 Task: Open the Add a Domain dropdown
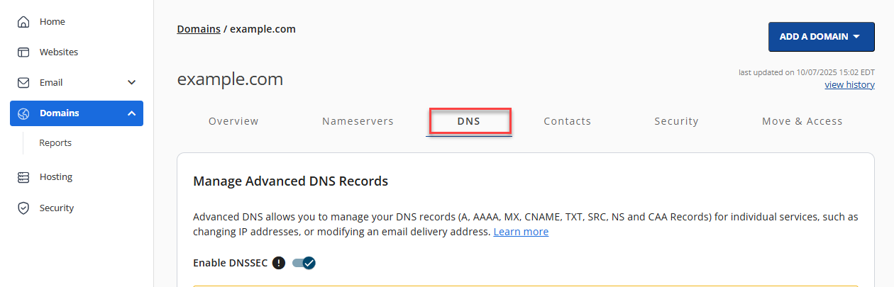coord(821,37)
